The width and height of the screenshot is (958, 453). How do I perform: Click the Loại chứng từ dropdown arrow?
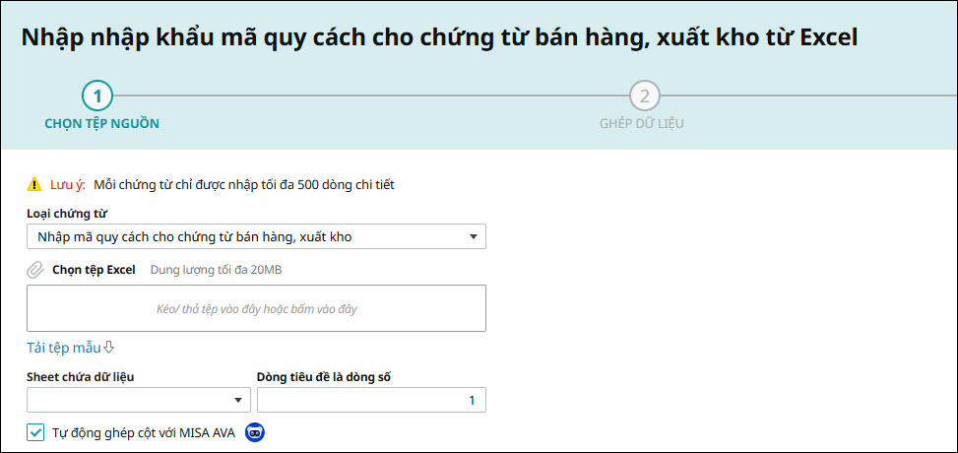click(x=473, y=236)
